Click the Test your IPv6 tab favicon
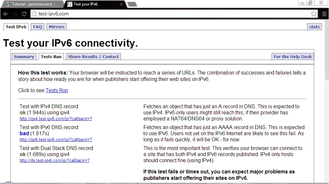329x184 pixels. 70,4
